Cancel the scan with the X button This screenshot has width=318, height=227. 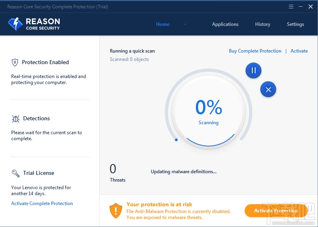(x=268, y=89)
